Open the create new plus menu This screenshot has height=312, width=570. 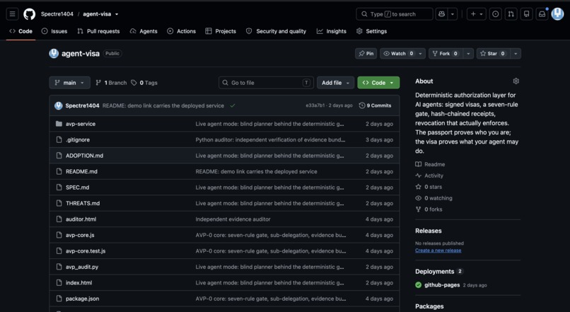[x=476, y=14]
